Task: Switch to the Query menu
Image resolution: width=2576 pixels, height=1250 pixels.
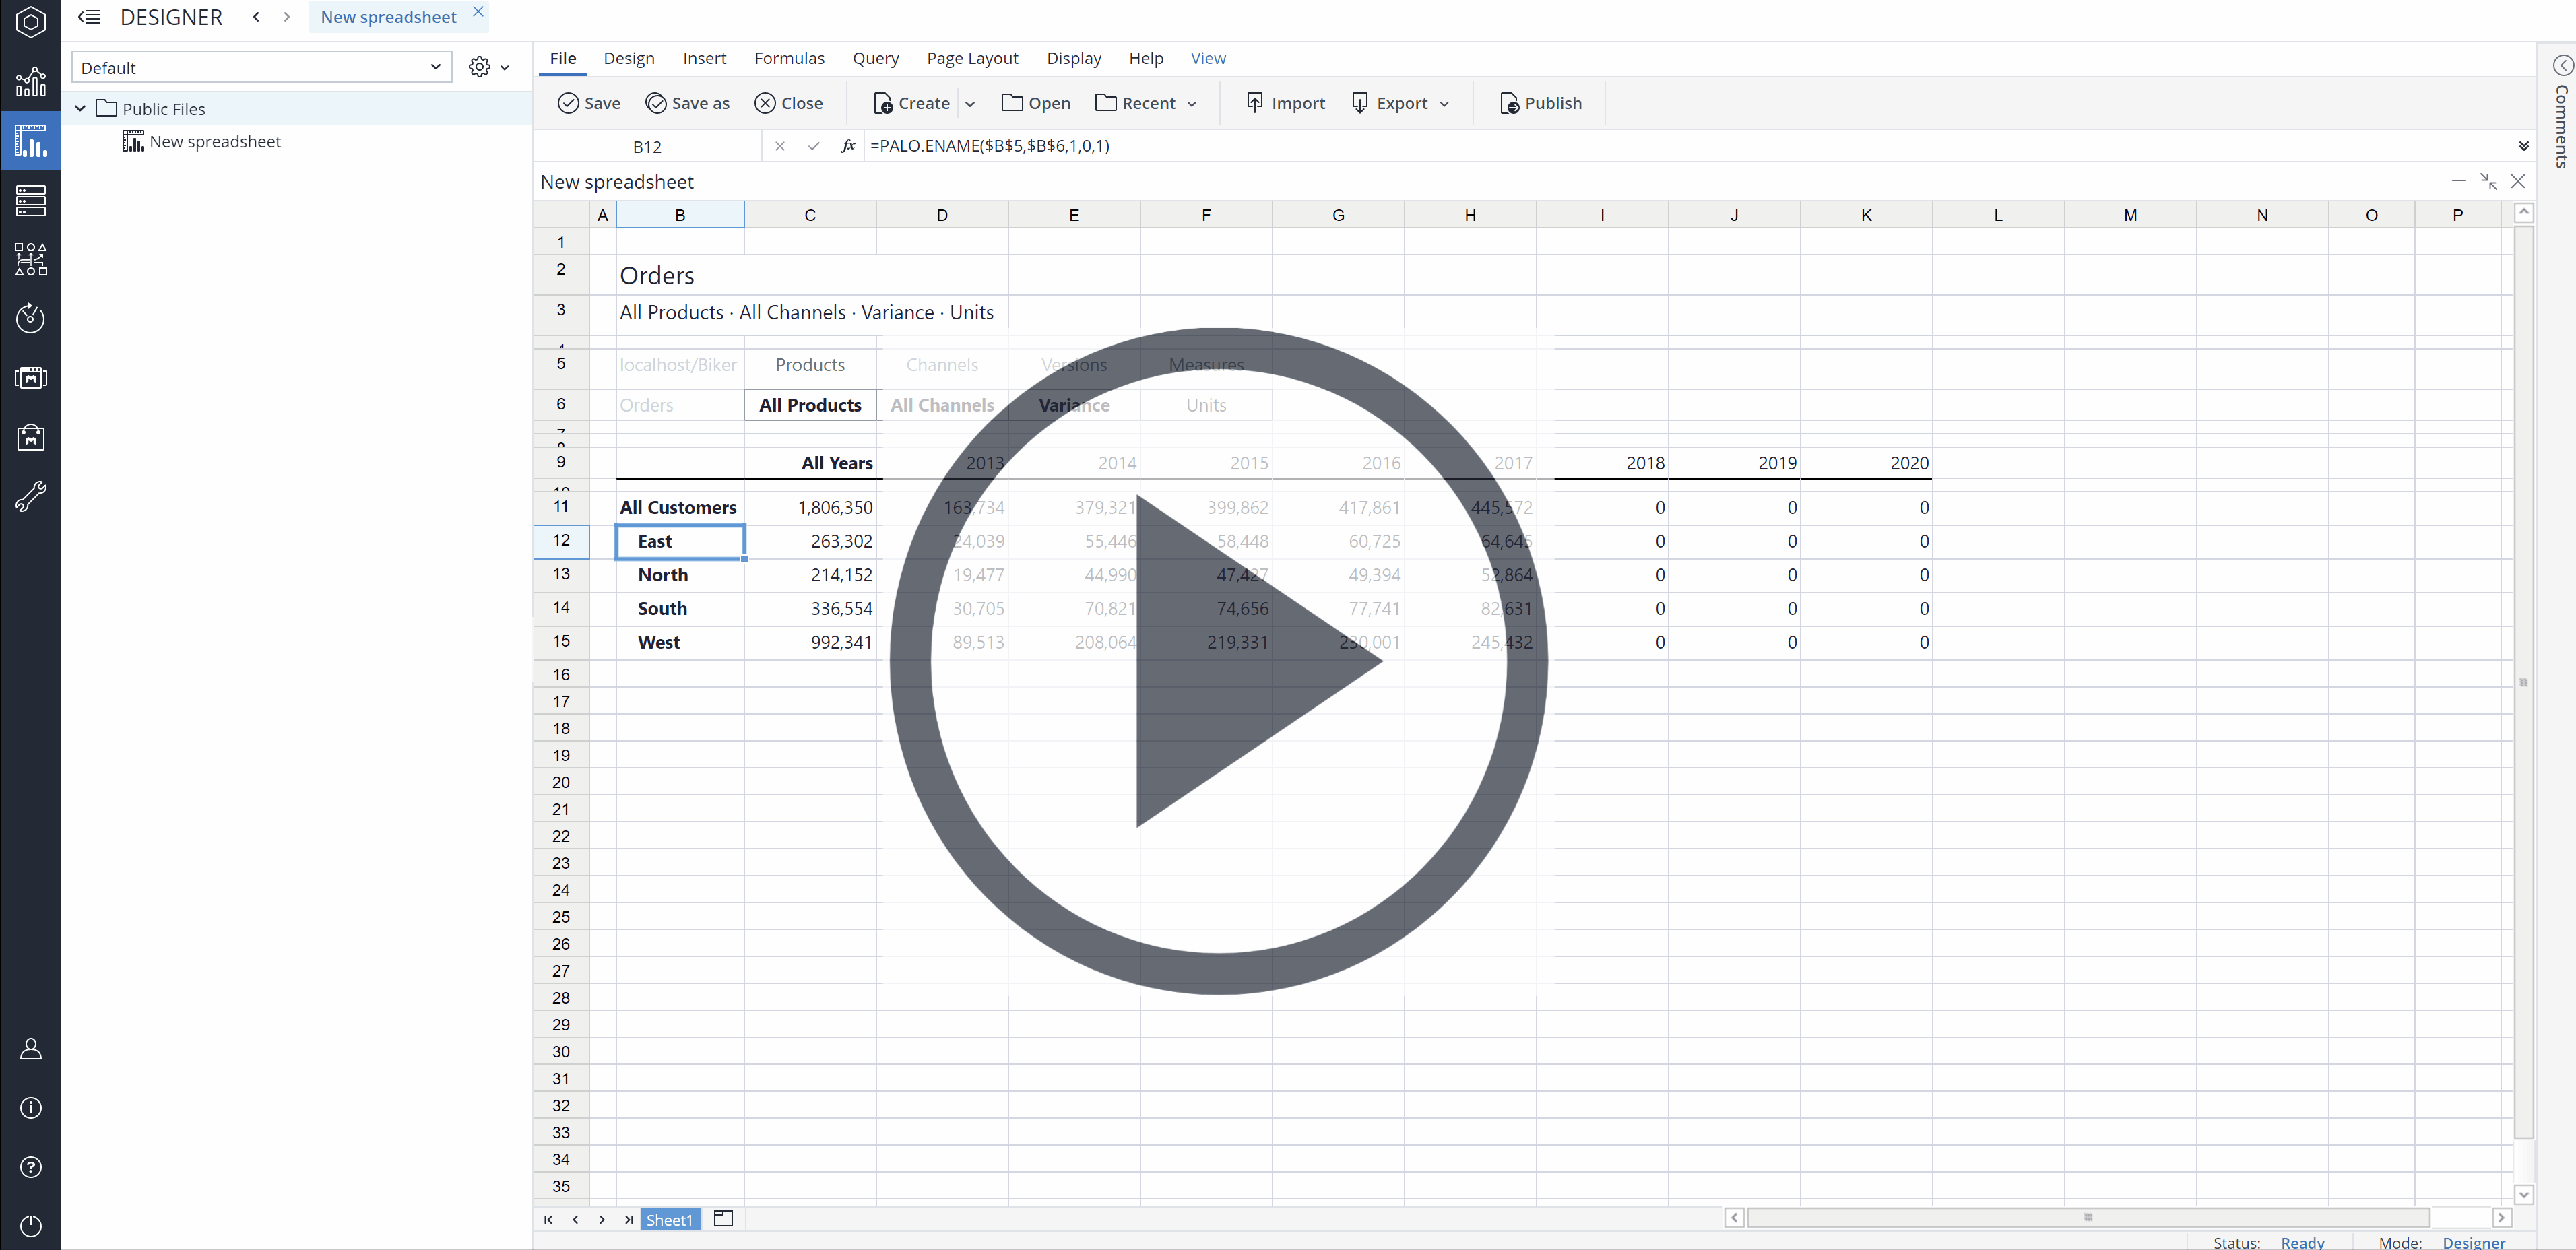Action: pos(875,58)
